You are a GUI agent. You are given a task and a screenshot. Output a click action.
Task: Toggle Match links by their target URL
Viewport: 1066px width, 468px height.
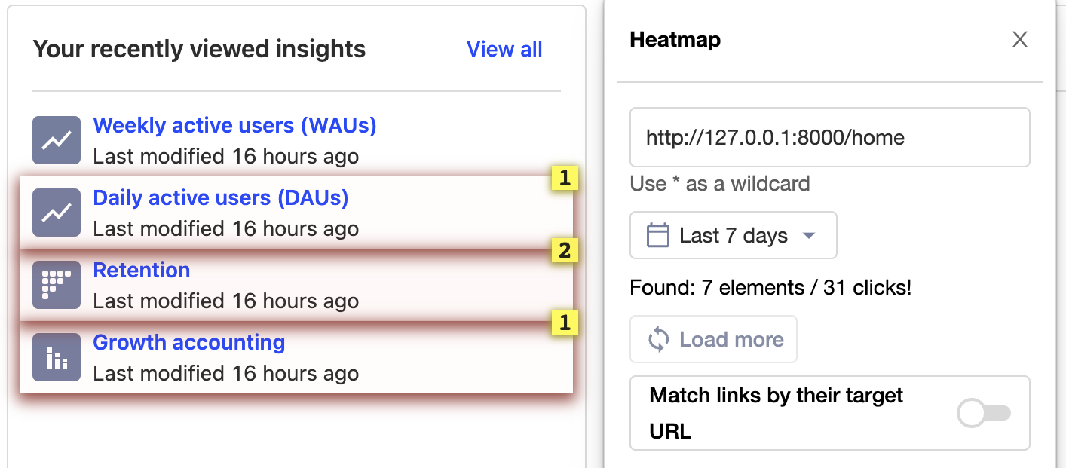click(x=983, y=413)
